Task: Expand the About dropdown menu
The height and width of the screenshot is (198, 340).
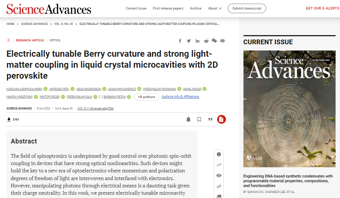Action: (215, 8)
